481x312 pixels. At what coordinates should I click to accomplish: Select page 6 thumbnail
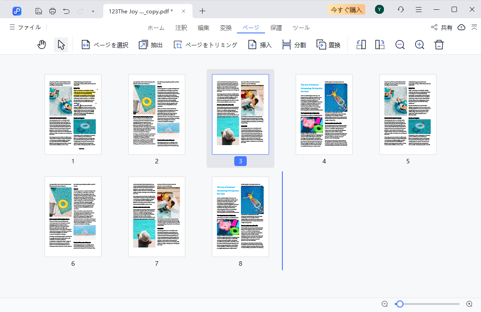click(73, 217)
